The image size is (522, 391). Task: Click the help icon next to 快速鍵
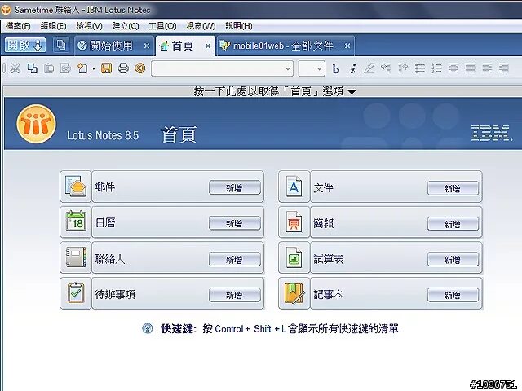pyautogui.click(x=148, y=328)
